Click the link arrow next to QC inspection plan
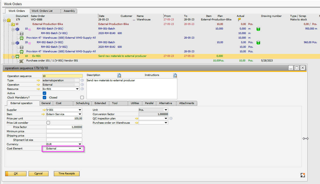This screenshot has height=184, width=320. tap(137, 118)
